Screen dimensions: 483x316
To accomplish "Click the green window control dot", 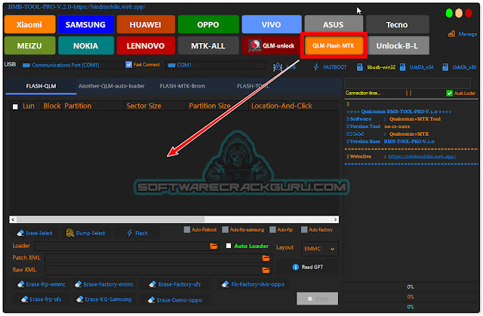I will tap(449, 14).
